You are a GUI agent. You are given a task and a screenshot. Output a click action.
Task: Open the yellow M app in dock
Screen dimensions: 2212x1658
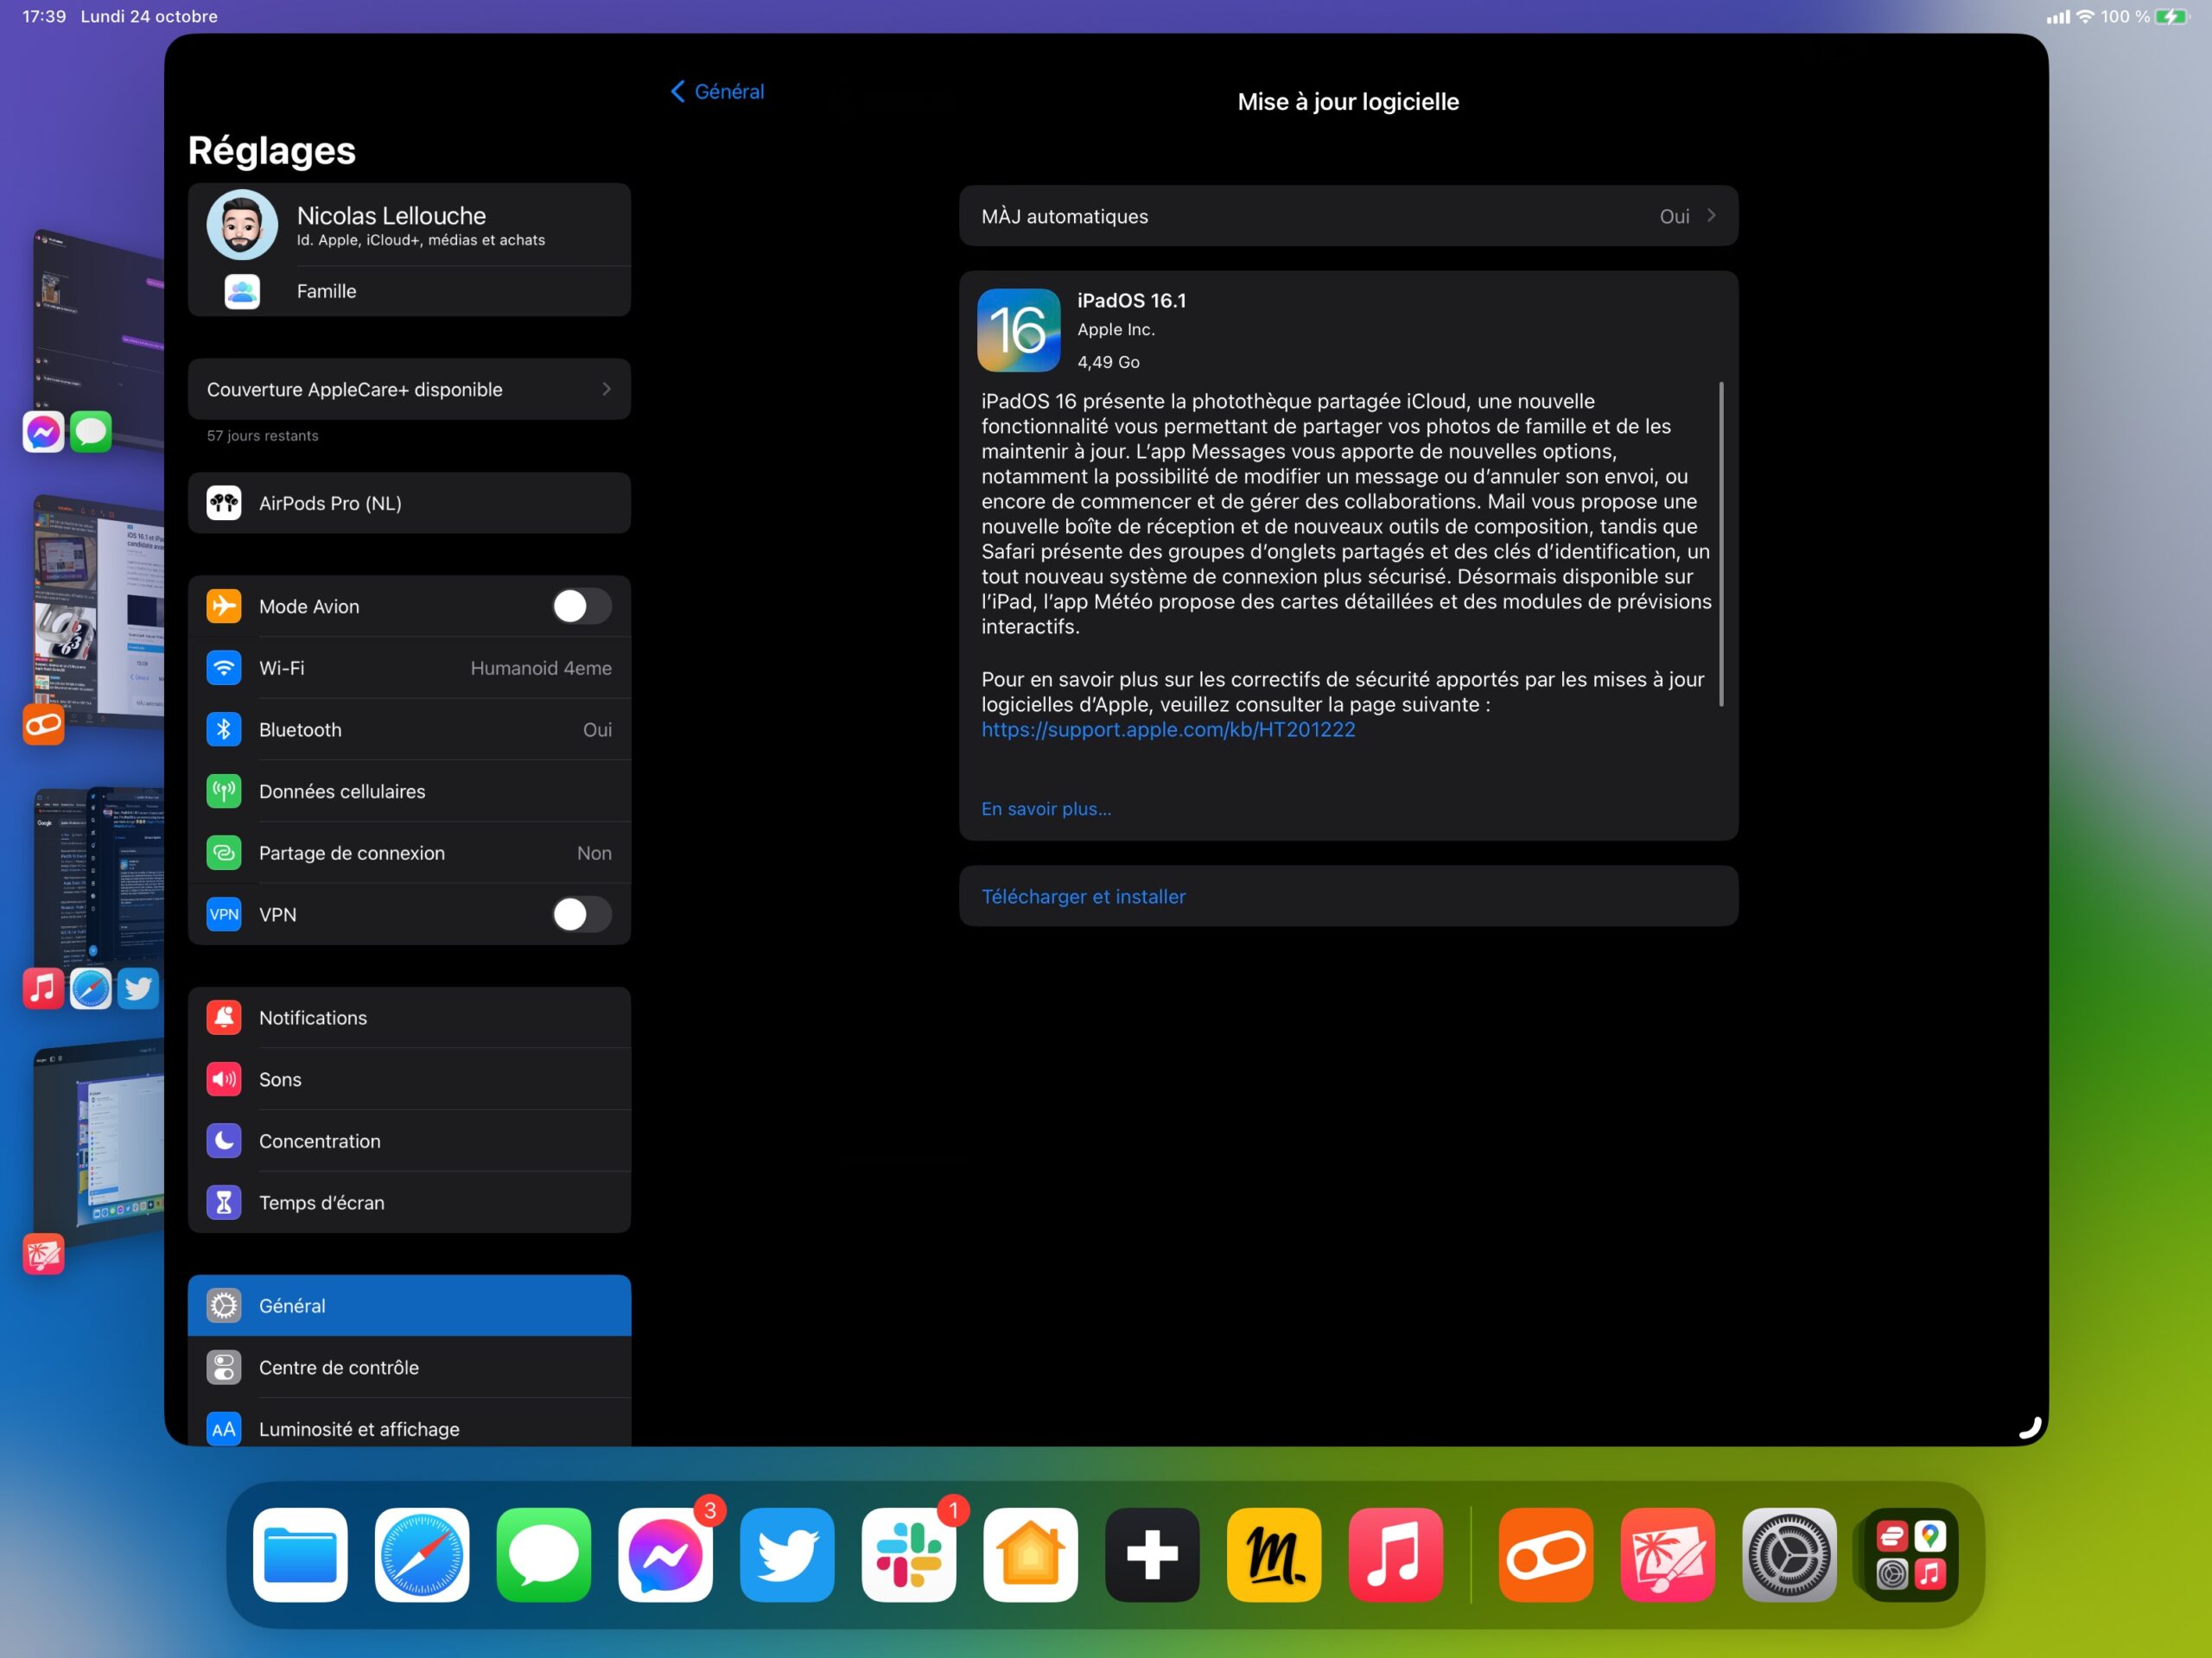[x=1274, y=1554]
